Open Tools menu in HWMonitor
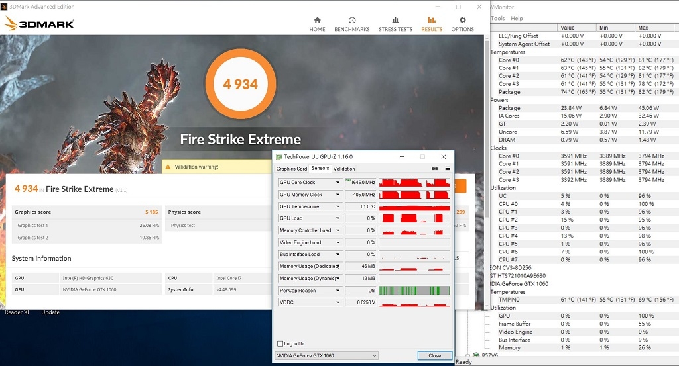Viewport: 679px width, 366px height. (498, 18)
